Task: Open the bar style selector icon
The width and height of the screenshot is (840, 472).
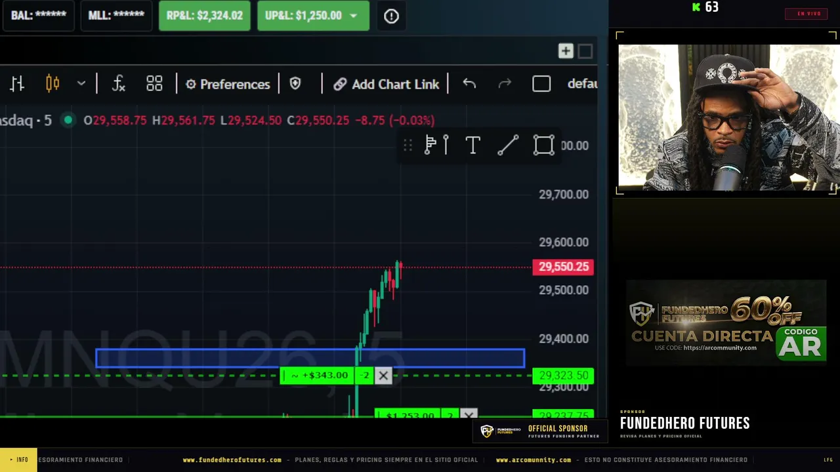Action: 17,84
